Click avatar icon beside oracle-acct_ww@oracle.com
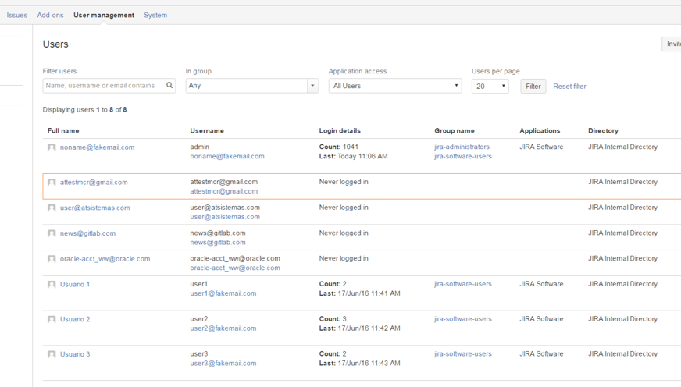This screenshot has width=681, height=387. pyautogui.click(x=52, y=259)
